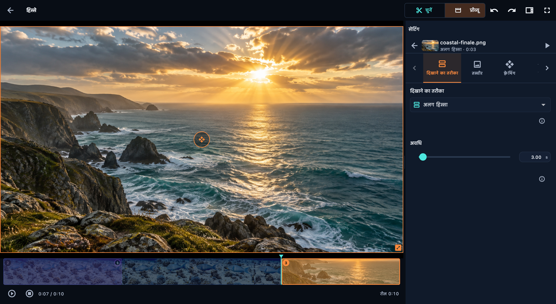This screenshot has height=304, width=556.
Task: Click the back arrow next to हिस्से
Action: [10, 10]
